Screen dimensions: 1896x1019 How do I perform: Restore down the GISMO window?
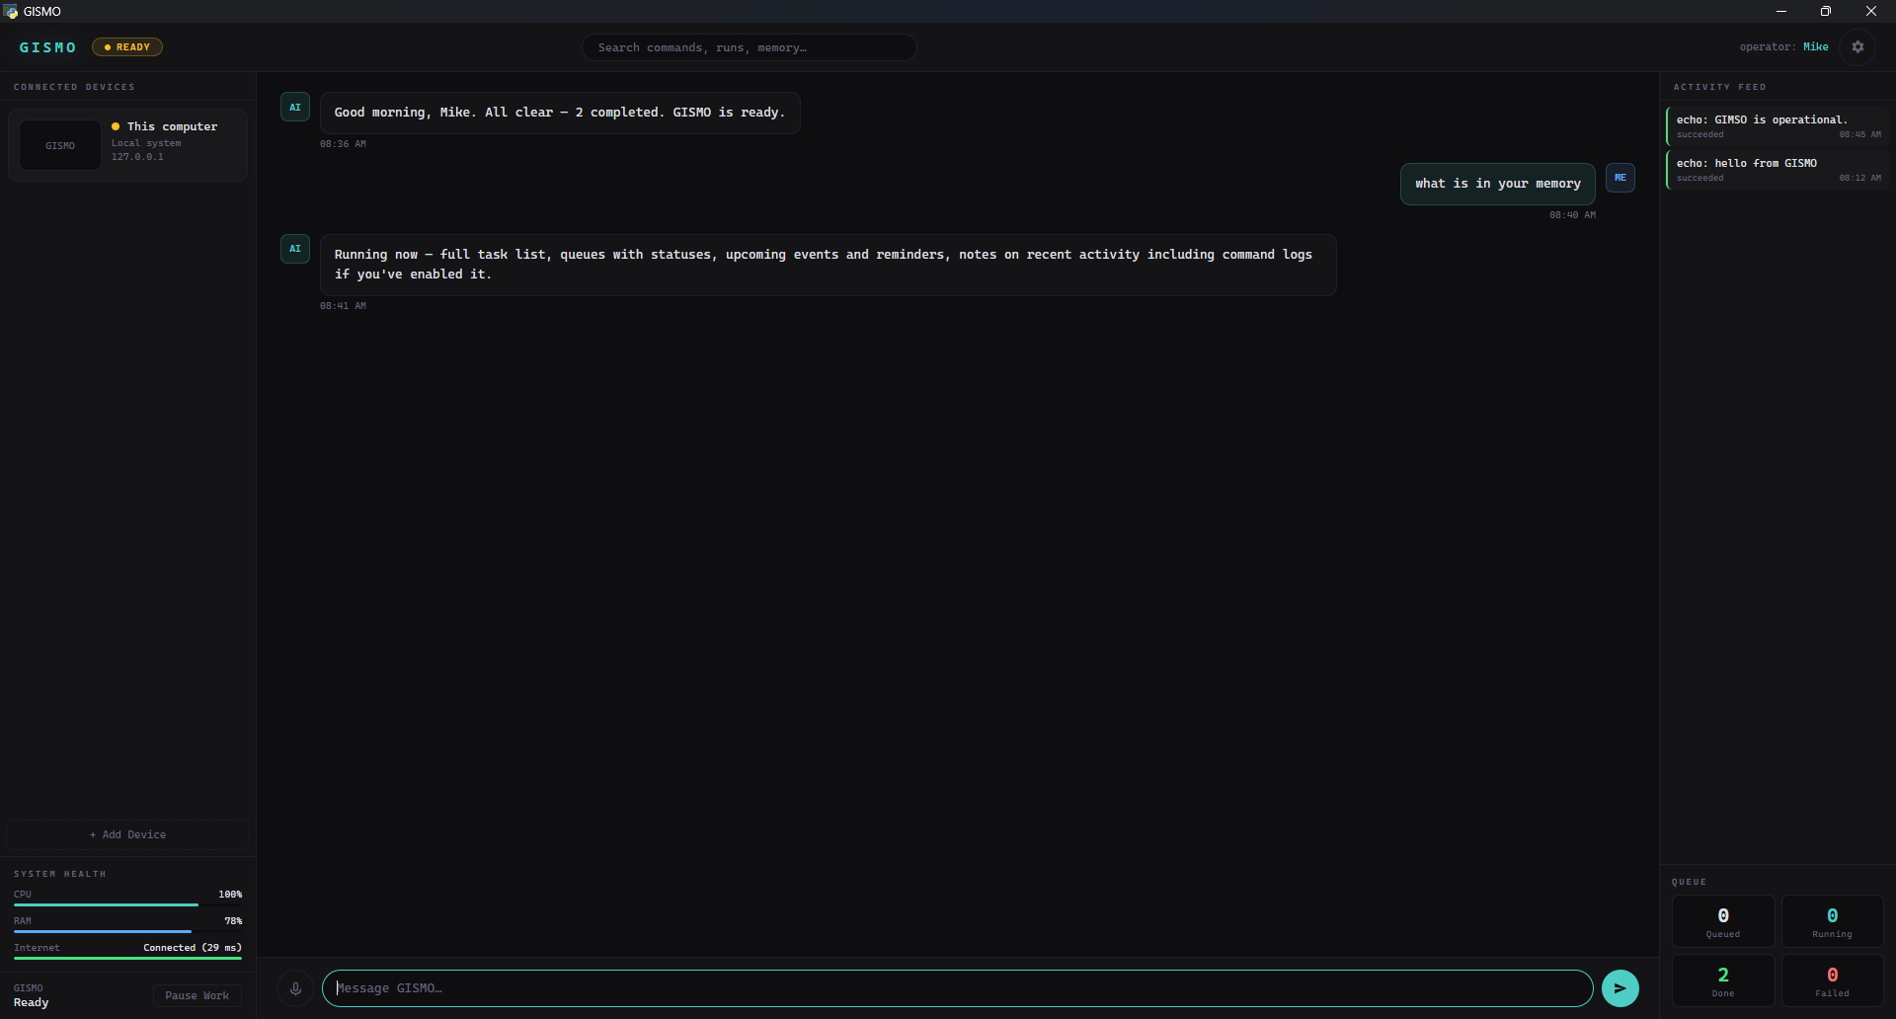[1826, 11]
